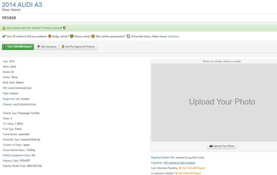
Task: Click the 'Photo of a similar vehicle or model' caption
Action: 222,61
